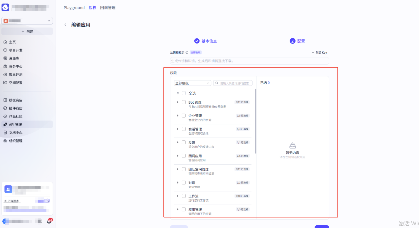Viewport: 419px width, 228px height.
Task: Open the 资源库 library icon
Action: pyautogui.click(x=5, y=58)
